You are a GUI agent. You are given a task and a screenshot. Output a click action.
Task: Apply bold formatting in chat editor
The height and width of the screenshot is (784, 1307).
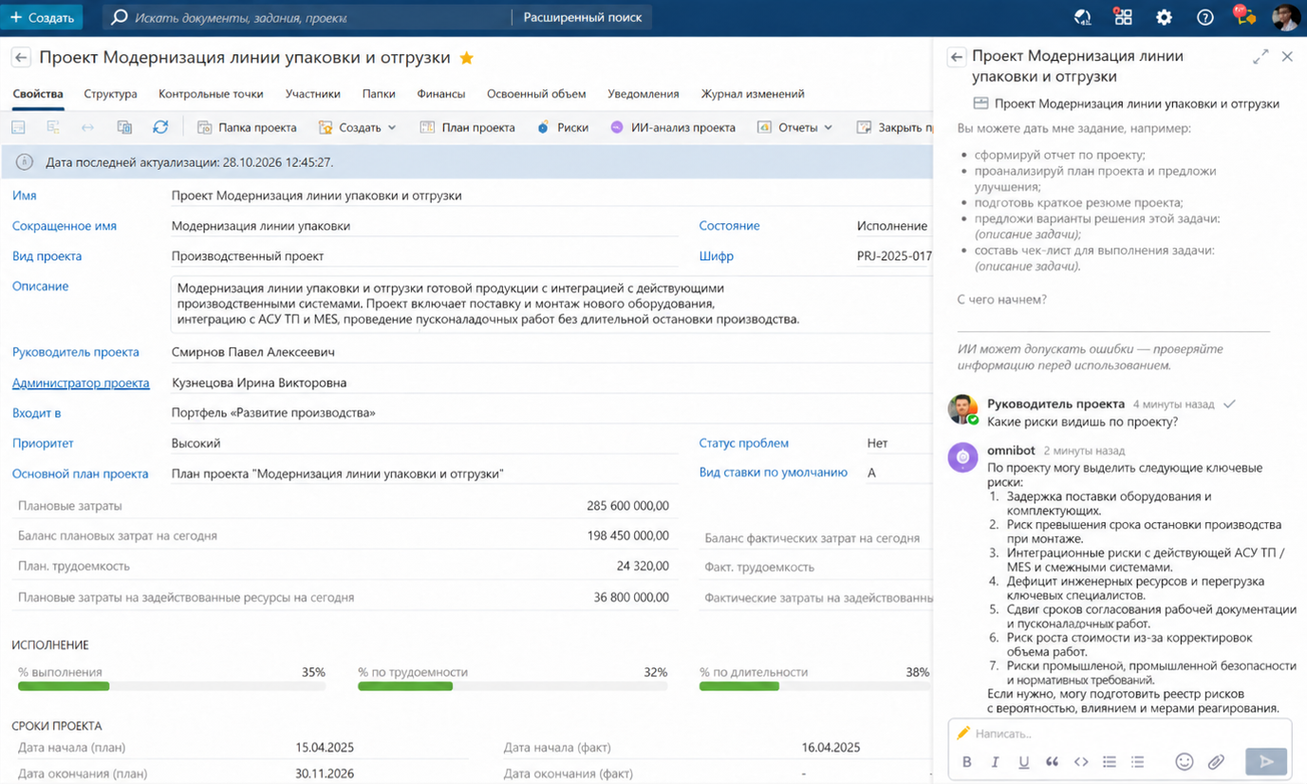tap(966, 761)
